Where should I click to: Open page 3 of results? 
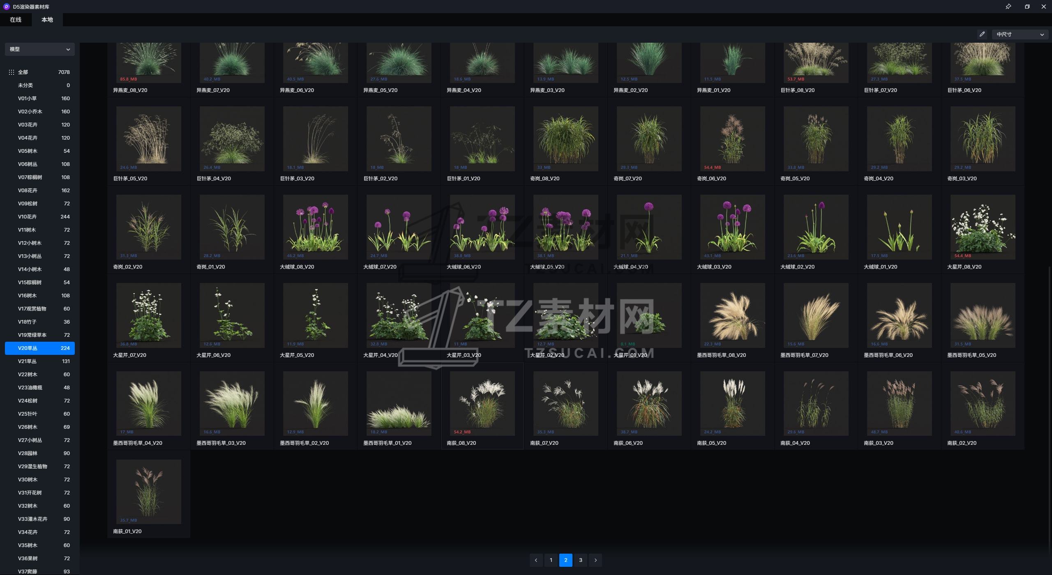pyautogui.click(x=580, y=560)
